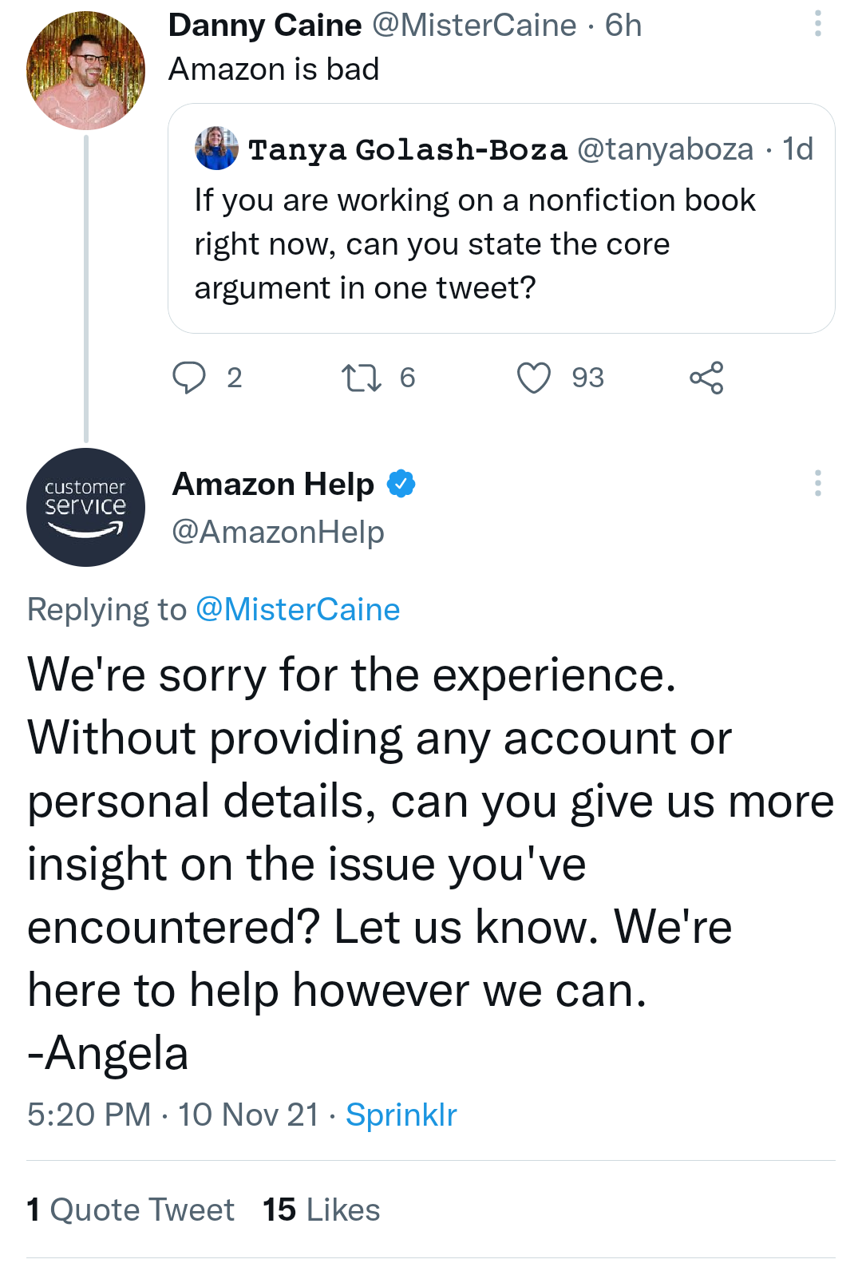862x1271 pixels.
Task: Share Danny Caine's tweet
Action: [x=706, y=378]
